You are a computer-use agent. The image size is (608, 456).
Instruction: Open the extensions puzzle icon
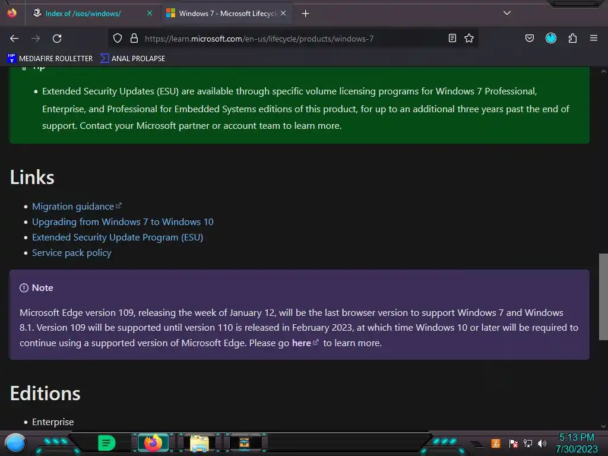click(572, 39)
